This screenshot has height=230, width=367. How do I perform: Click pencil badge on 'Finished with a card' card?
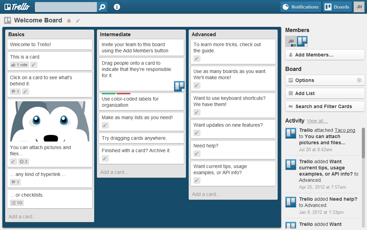(x=105, y=158)
